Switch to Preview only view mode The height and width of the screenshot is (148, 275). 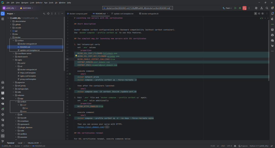pyautogui.click(x=263, y=13)
